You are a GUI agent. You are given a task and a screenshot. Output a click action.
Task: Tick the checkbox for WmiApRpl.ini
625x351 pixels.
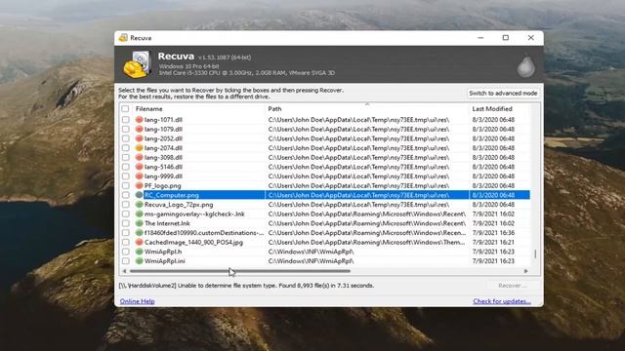pyautogui.click(x=126, y=261)
